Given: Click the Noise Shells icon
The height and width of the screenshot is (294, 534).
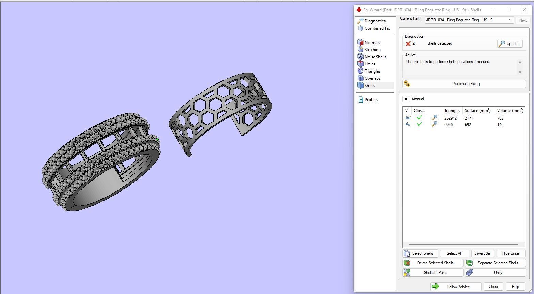Looking at the screenshot, I should coord(361,57).
